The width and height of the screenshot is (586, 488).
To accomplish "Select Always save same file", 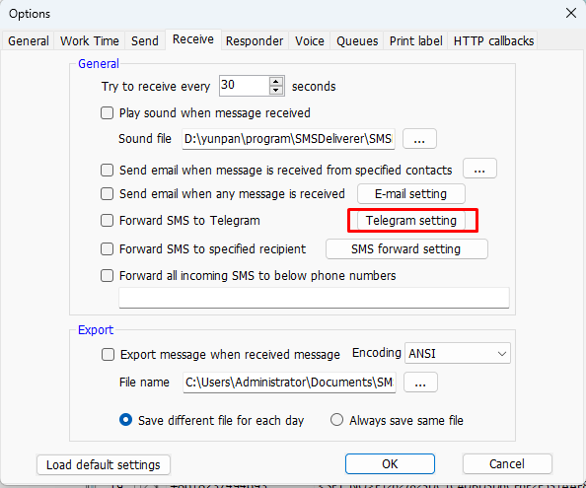I will [x=336, y=420].
